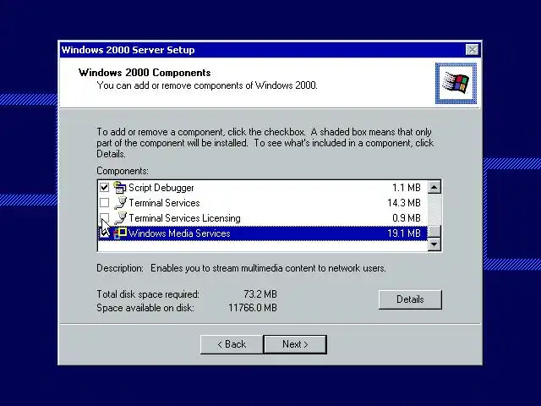Go to previous page with Back
Screen dimensions: 541x406
232,344
